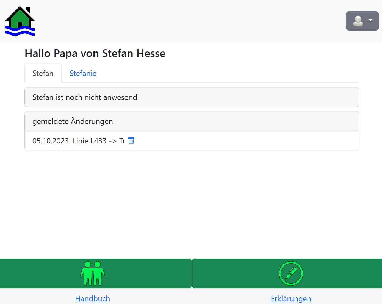The width and height of the screenshot is (382, 304).
Task: Click the grey user avatar icon
Action: (x=358, y=21)
